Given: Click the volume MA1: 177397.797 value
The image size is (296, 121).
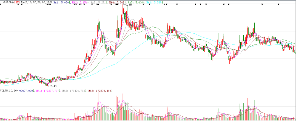Looking at the screenshot, I should tap(48, 91).
